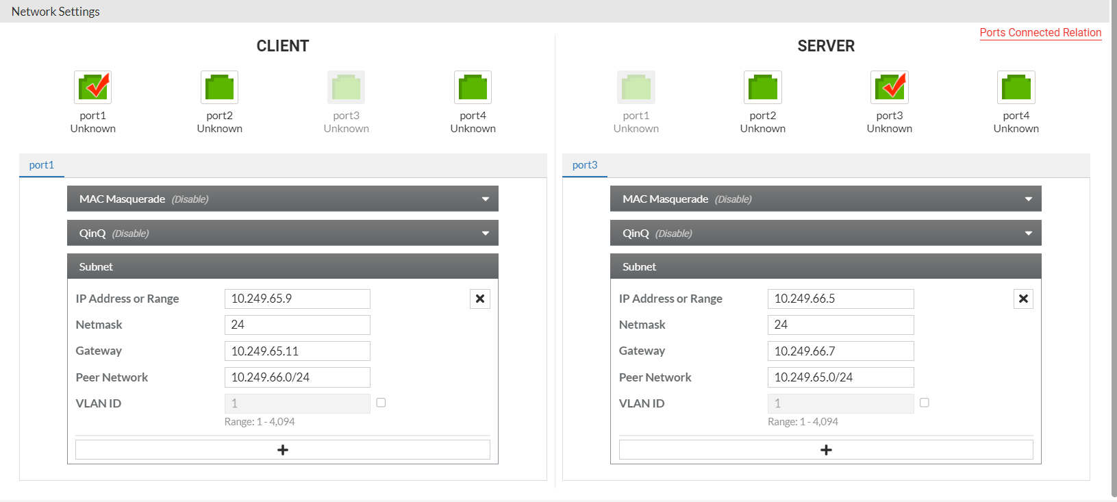Click the CLIENT heading
Viewport: 1117px width, 502px height.
coord(283,46)
